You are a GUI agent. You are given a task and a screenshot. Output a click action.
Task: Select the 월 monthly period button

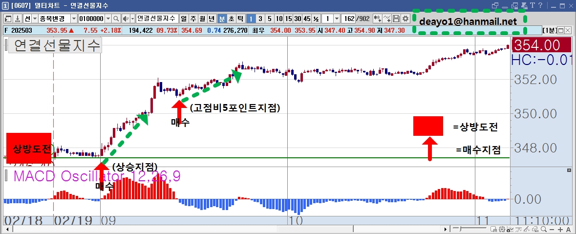point(202,19)
